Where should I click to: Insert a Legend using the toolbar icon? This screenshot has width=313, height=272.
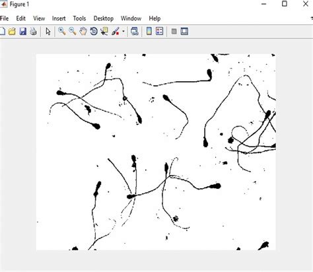click(159, 31)
